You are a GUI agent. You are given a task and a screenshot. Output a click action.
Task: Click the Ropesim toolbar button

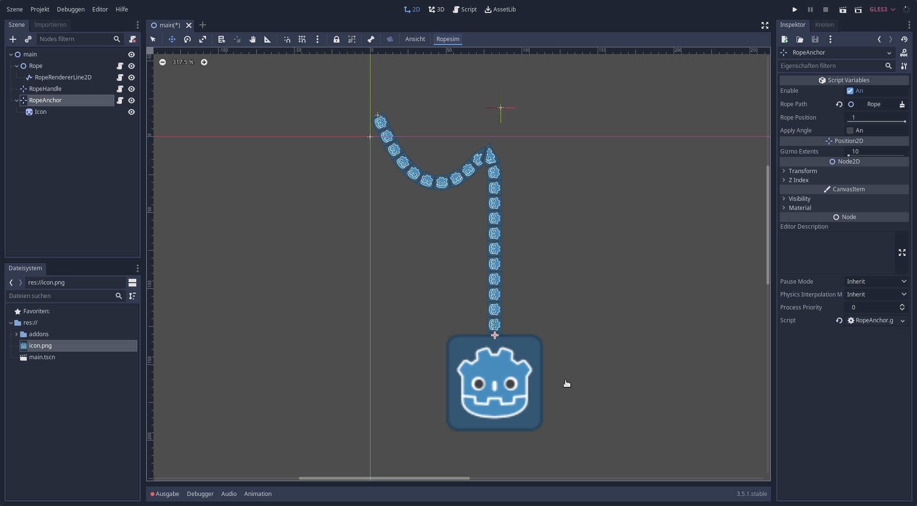click(448, 39)
